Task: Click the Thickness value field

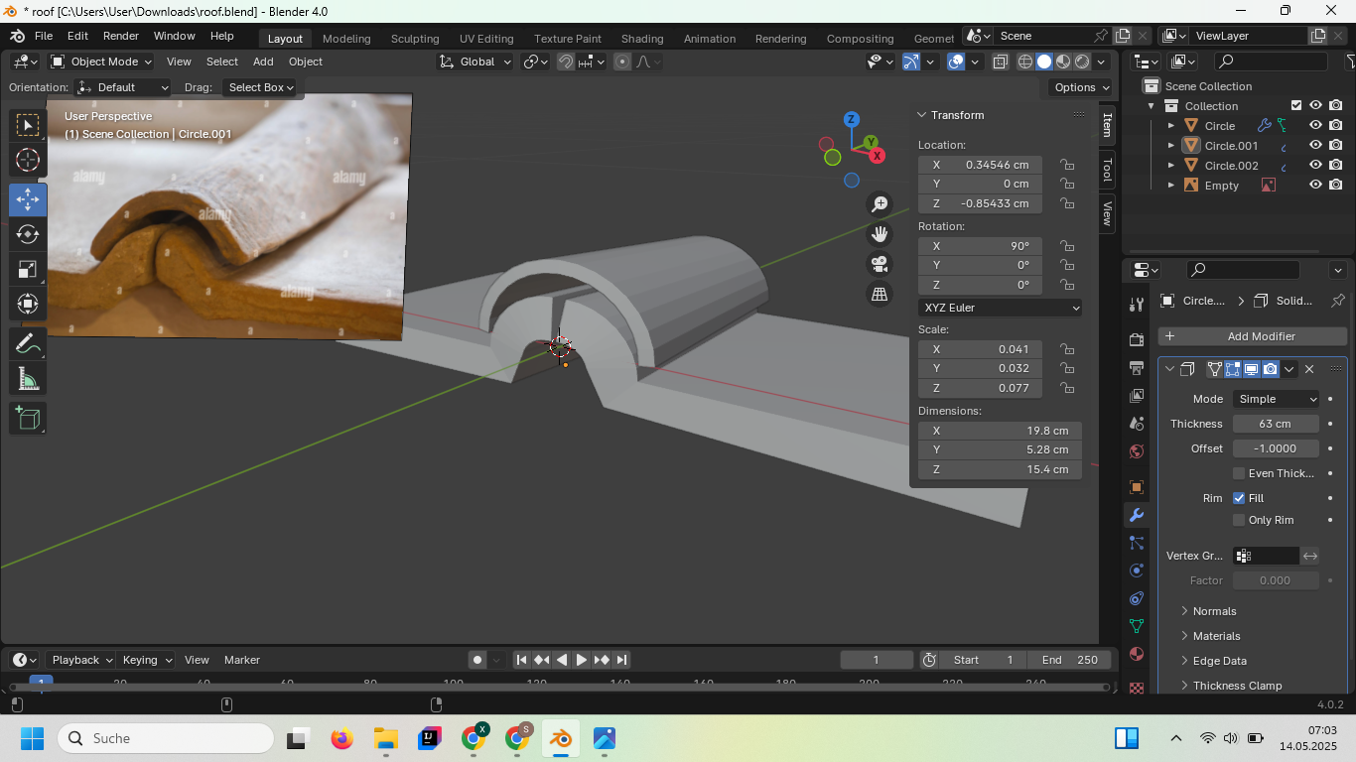Action: (1275, 424)
